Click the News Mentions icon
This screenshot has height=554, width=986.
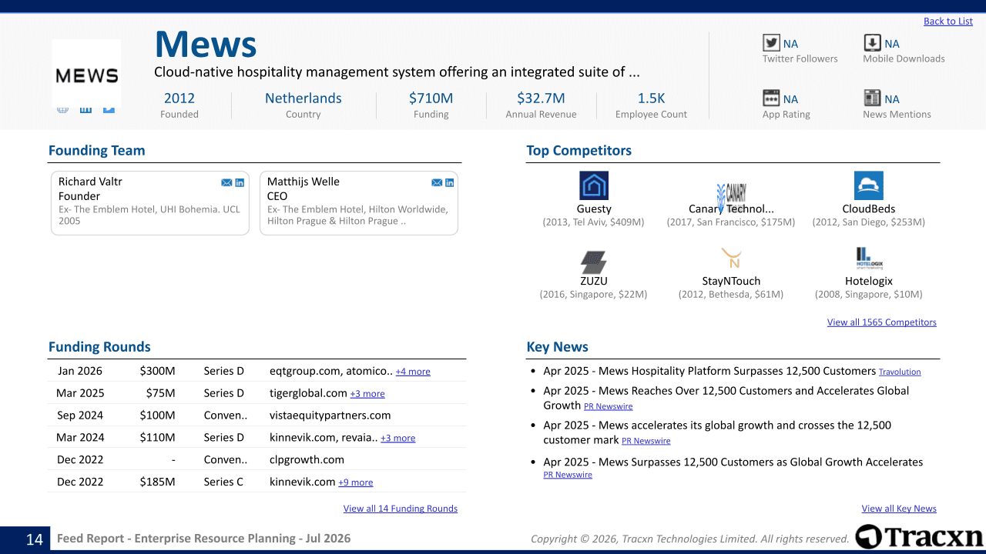point(872,98)
